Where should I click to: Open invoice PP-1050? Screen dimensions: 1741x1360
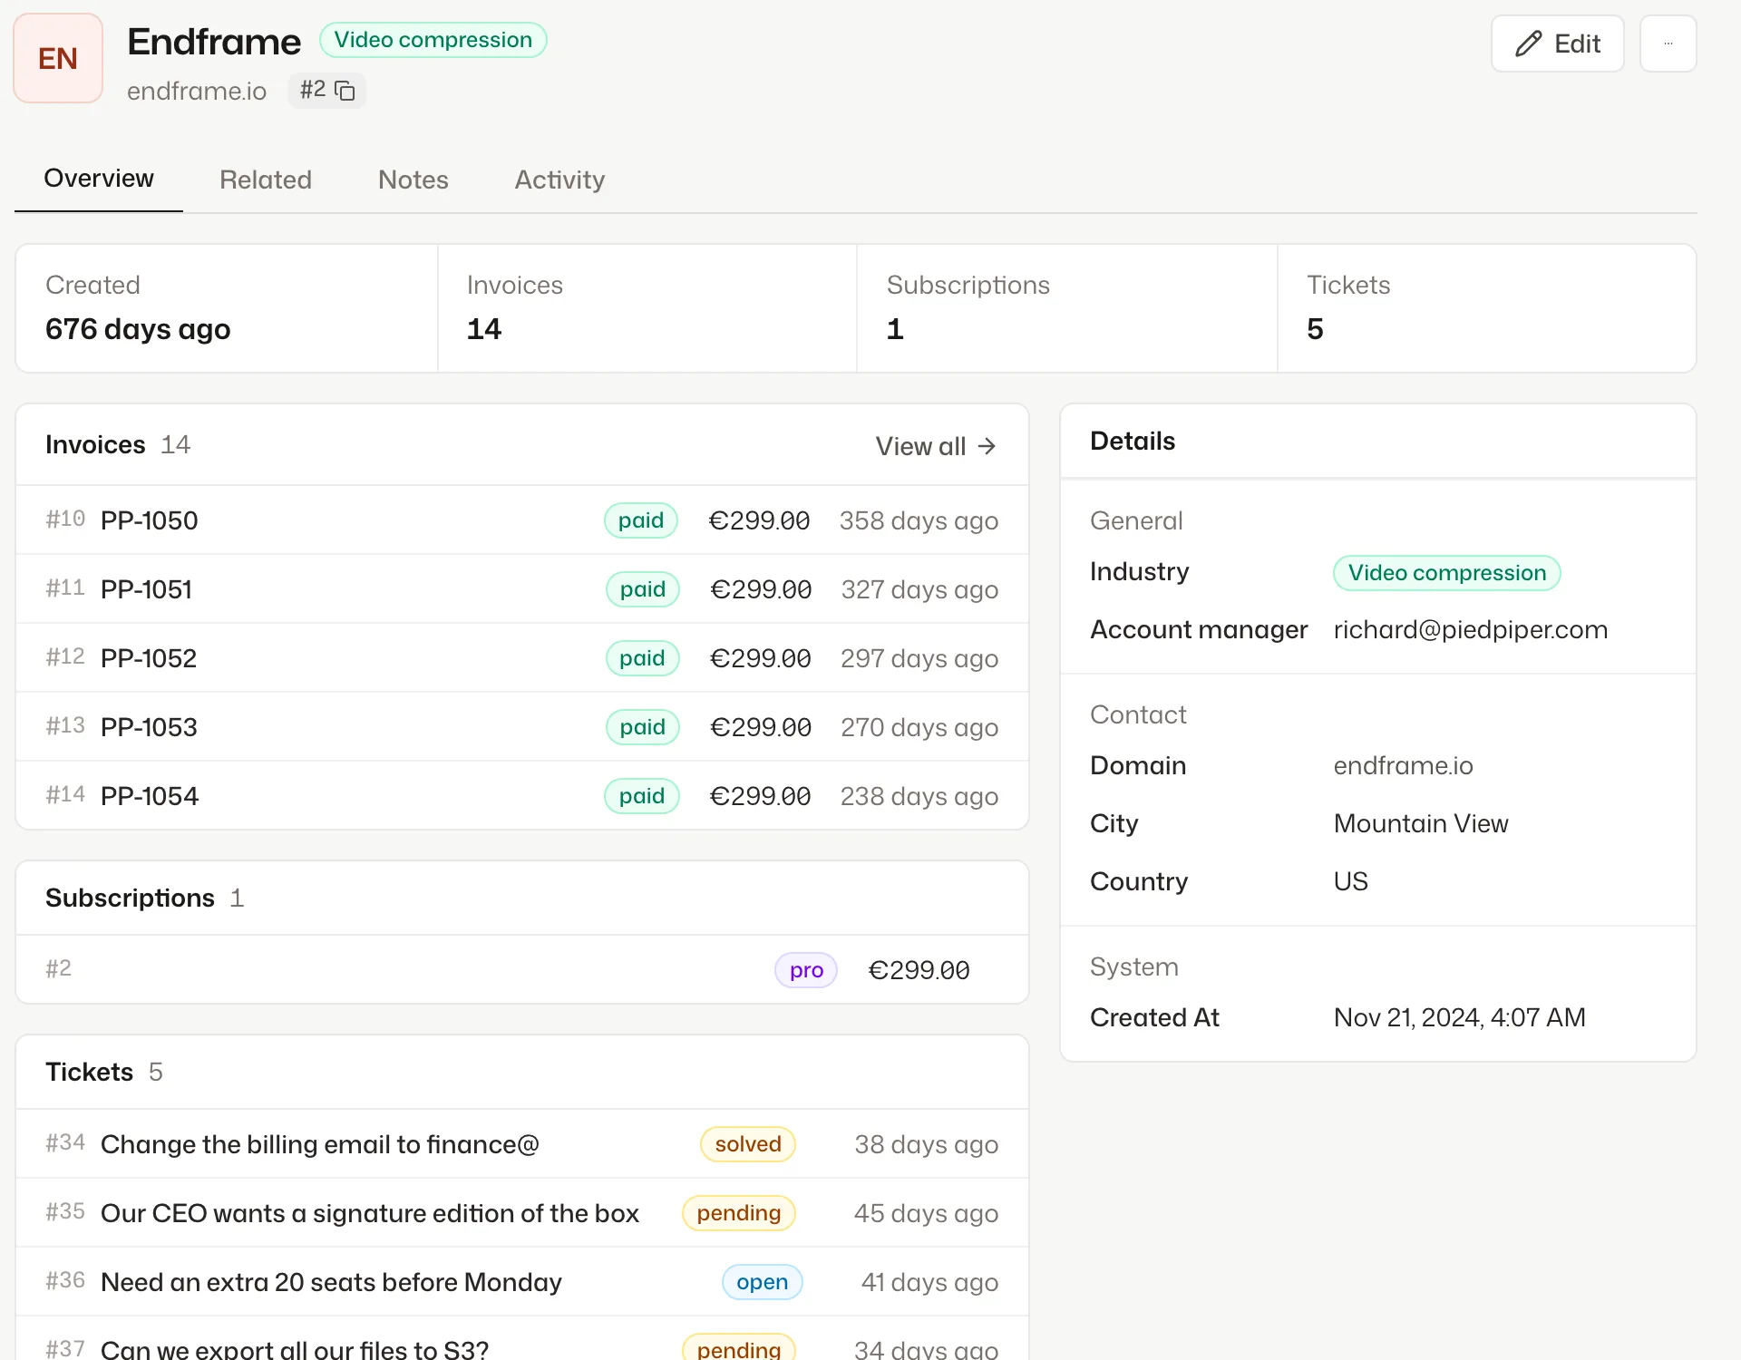click(x=522, y=520)
